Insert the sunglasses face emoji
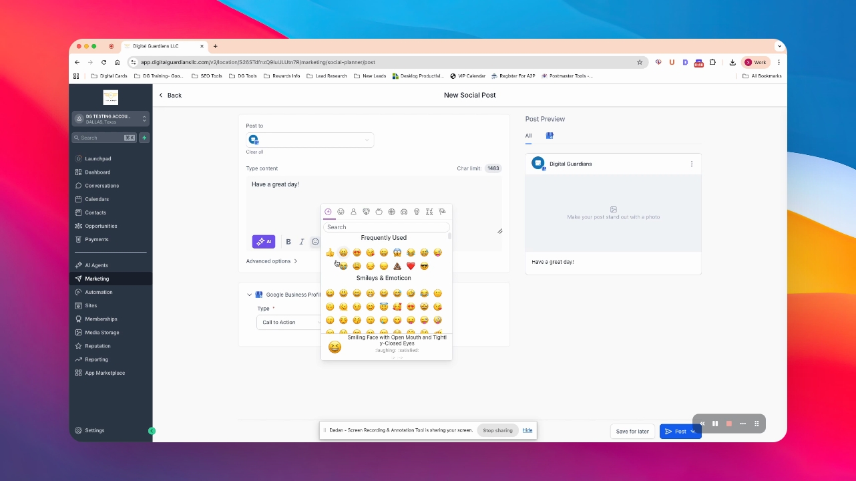Screen dimensions: 856x481 424,266
